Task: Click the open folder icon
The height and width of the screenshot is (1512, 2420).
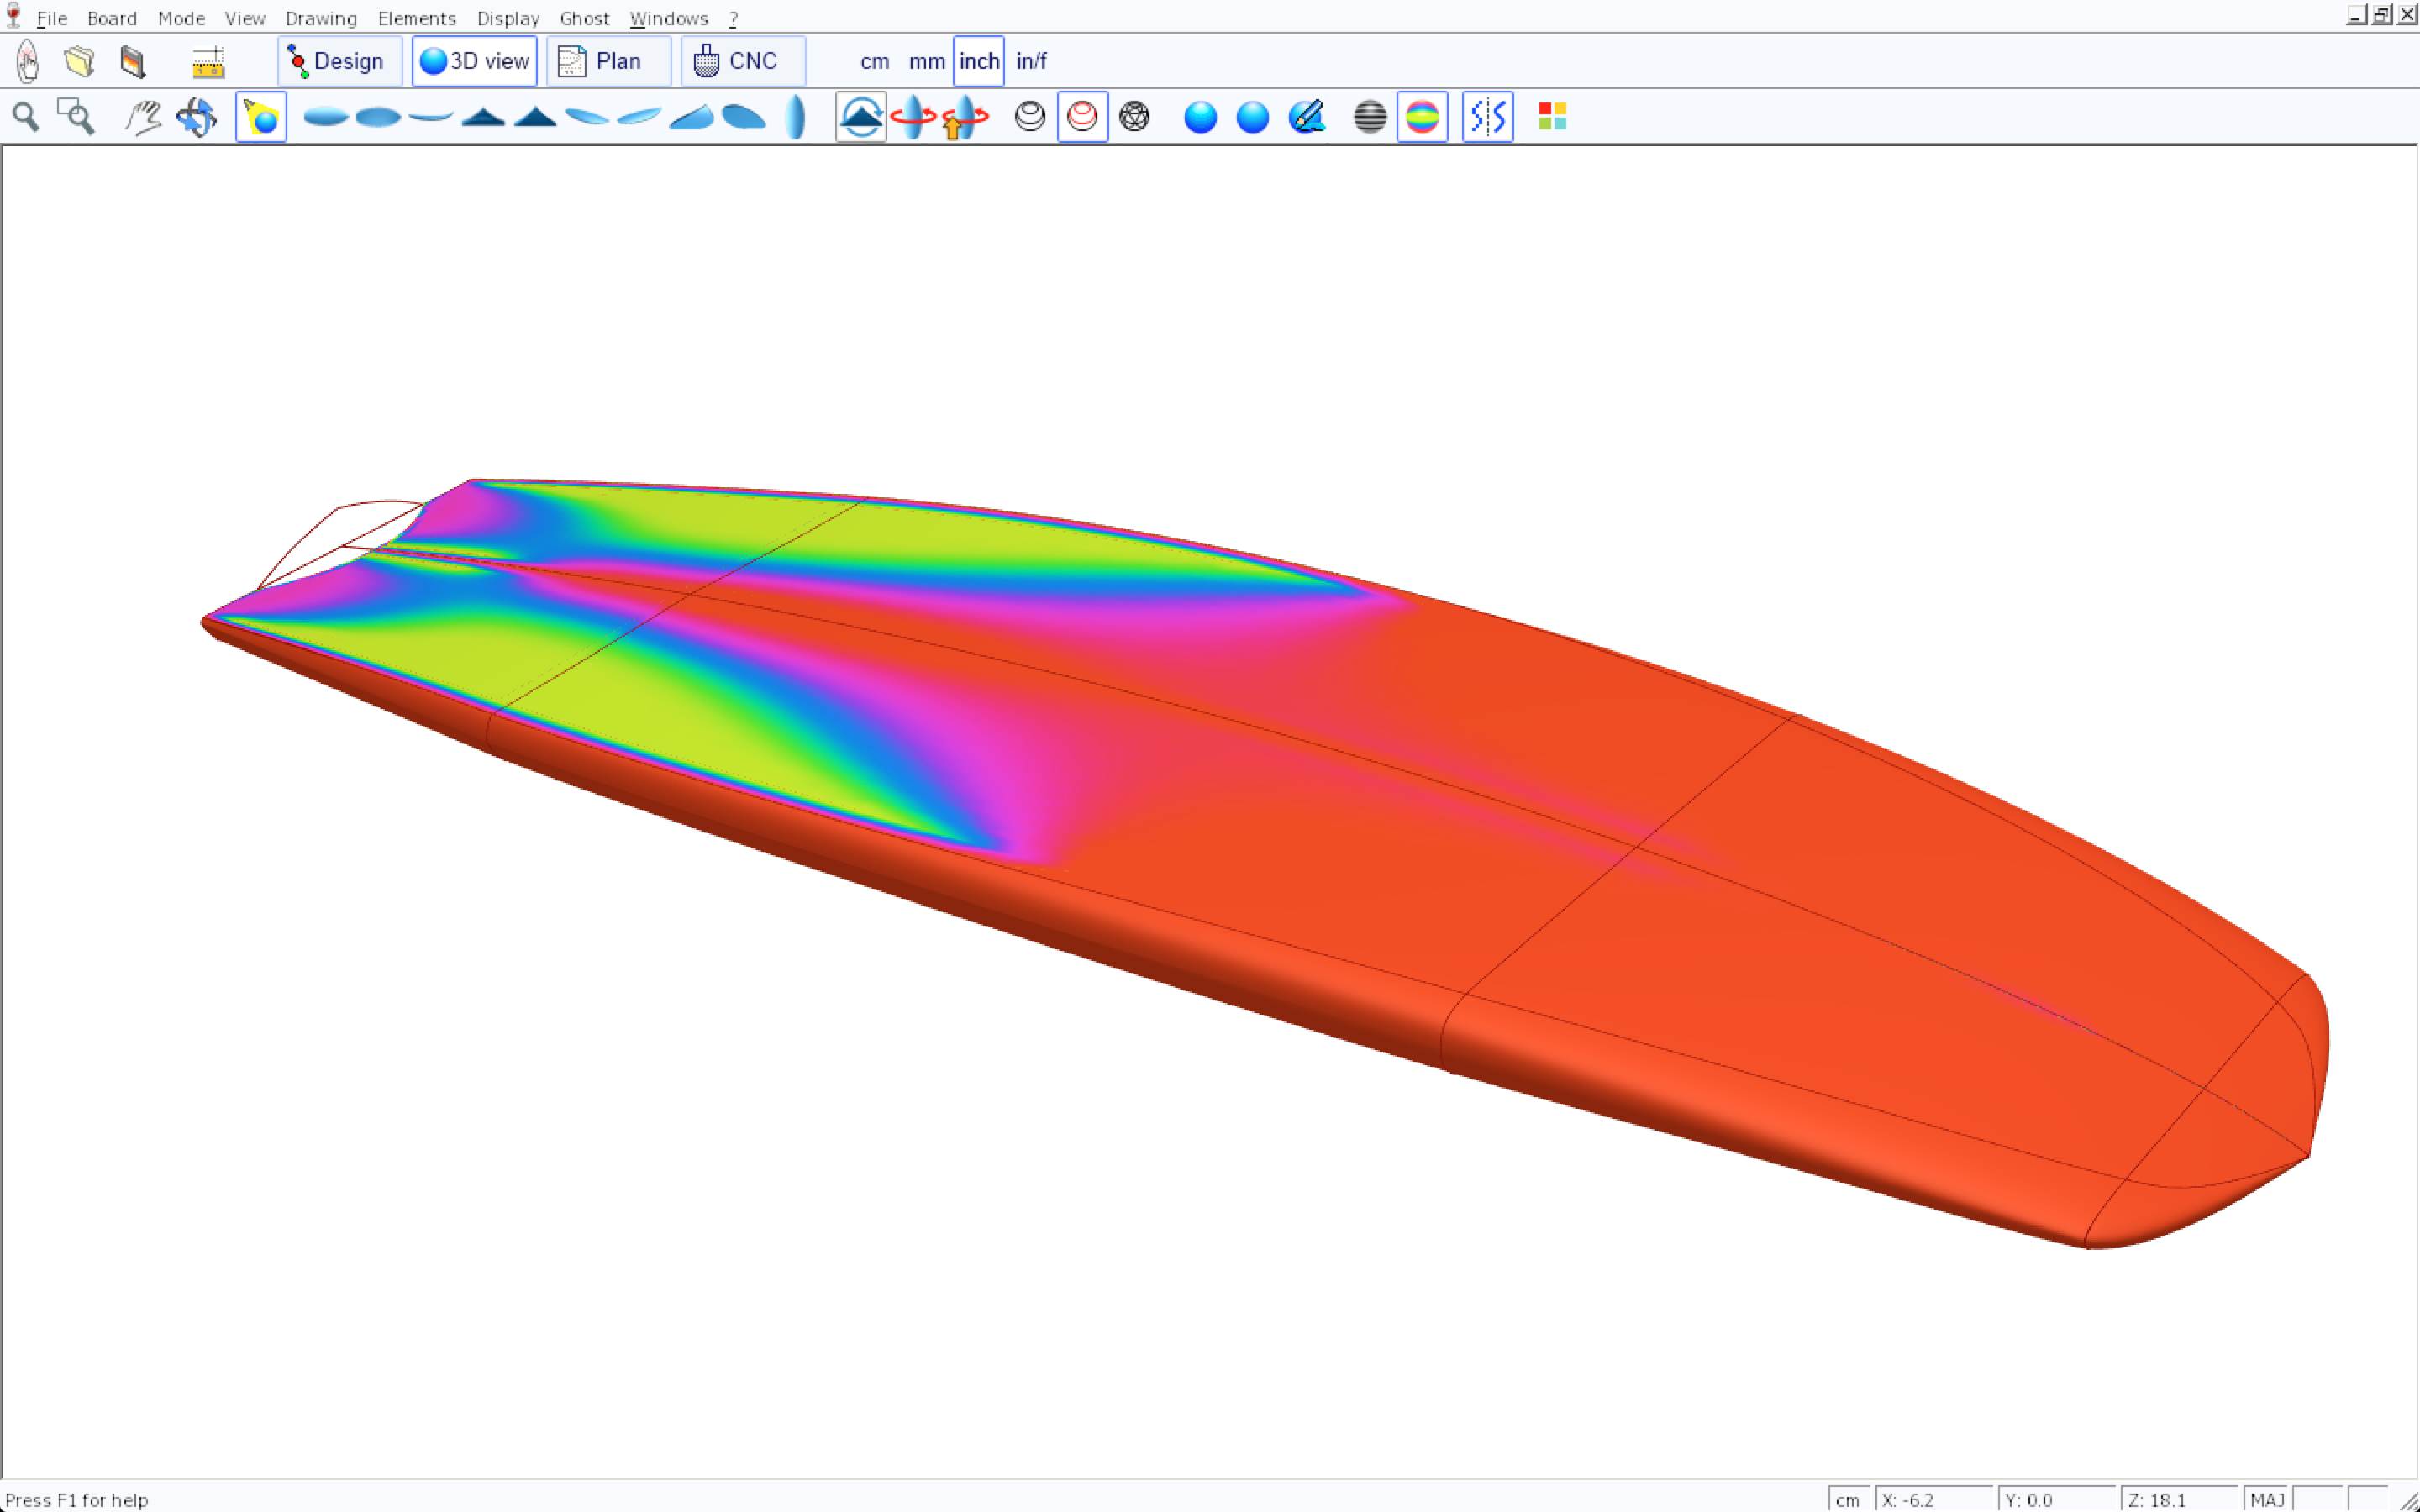Action: tap(79, 62)
